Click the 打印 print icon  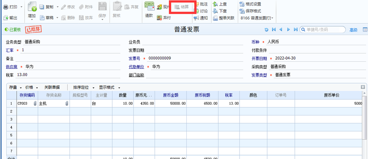point(6,7)
